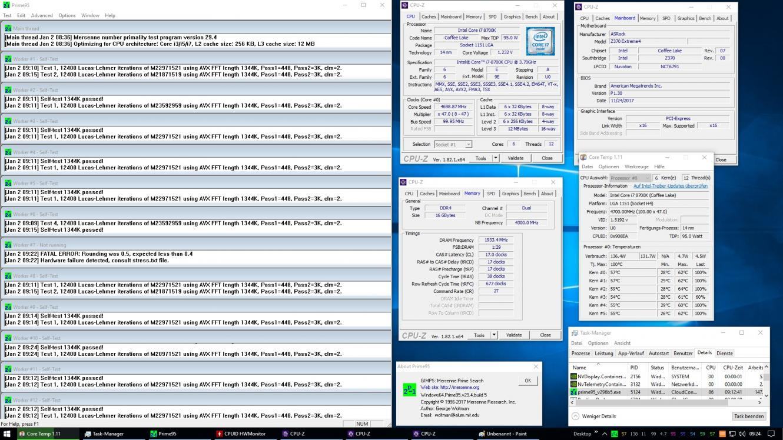Viewport: 783px width, 440px height.
Task: Click the prime95_v296b5.exe process icon
Action: (x=574, y=392)
